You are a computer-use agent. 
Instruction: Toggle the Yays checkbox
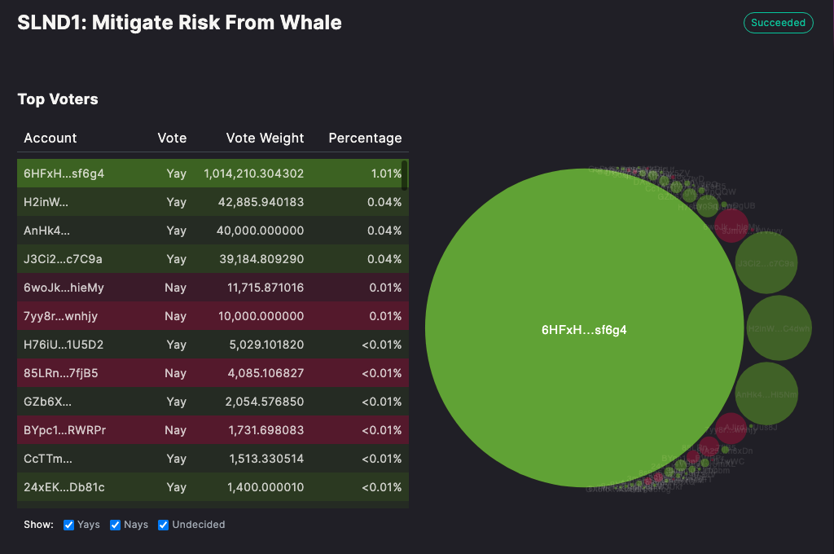pos(69,525)
